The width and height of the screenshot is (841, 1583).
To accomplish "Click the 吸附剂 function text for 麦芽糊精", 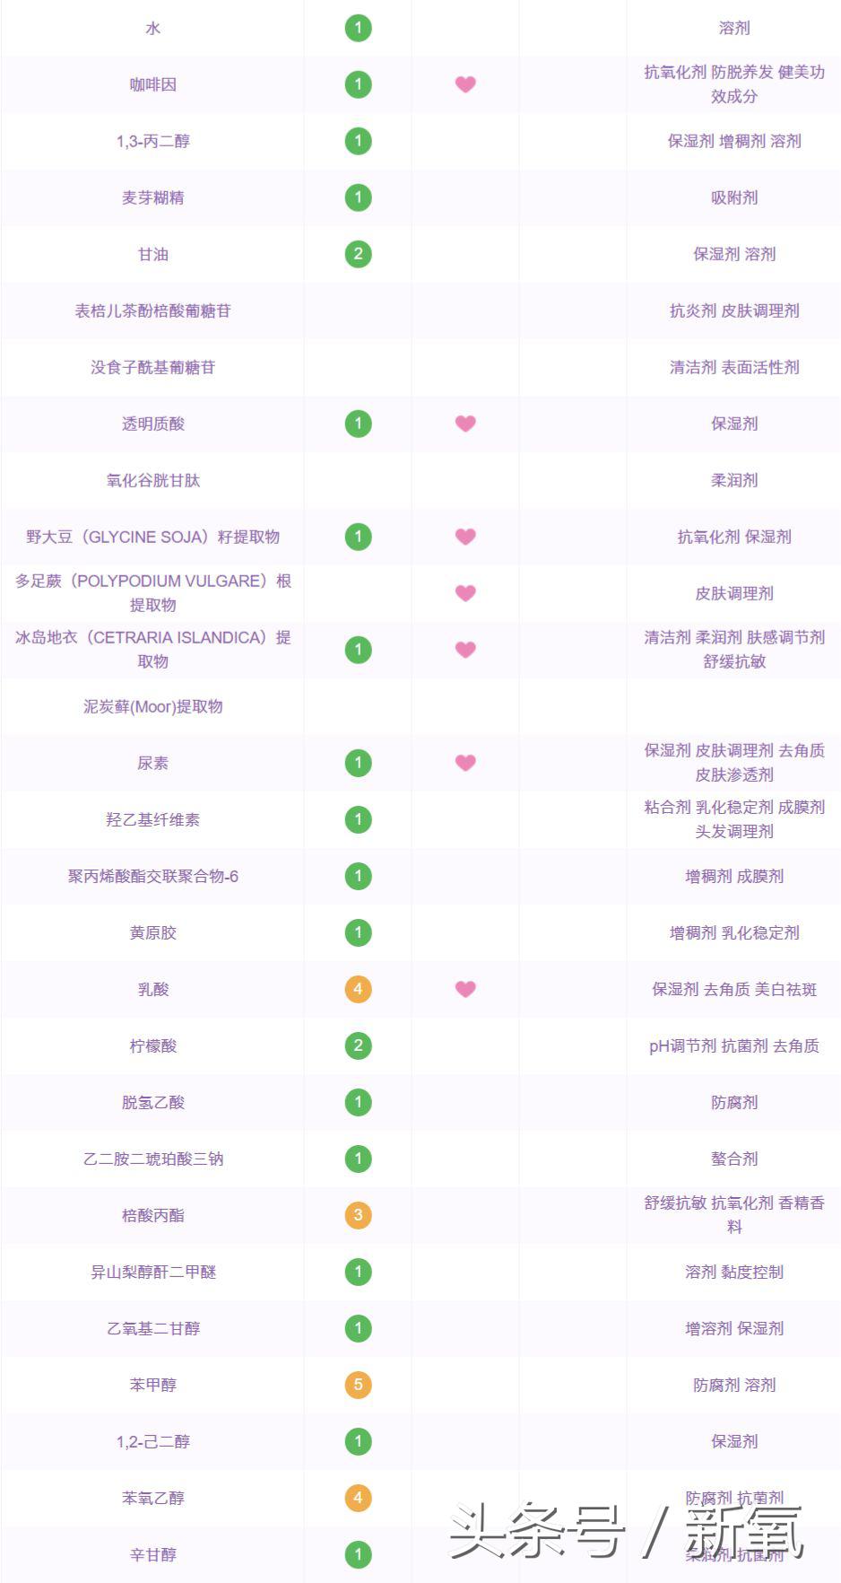I will 734,197.
